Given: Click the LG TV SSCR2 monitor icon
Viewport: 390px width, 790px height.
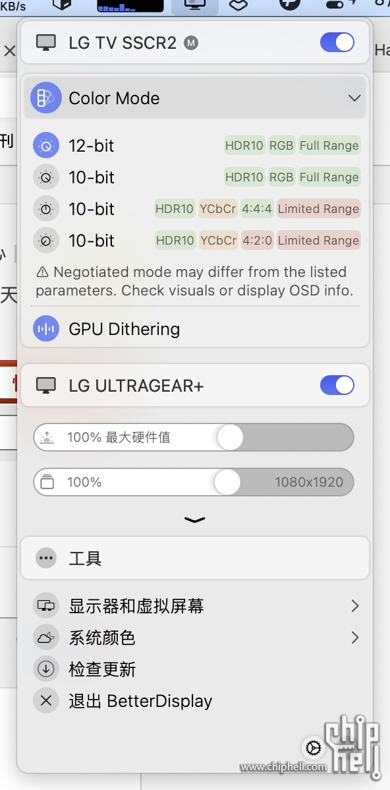Looking at the screenshot, I should click(x=46, y=43).
